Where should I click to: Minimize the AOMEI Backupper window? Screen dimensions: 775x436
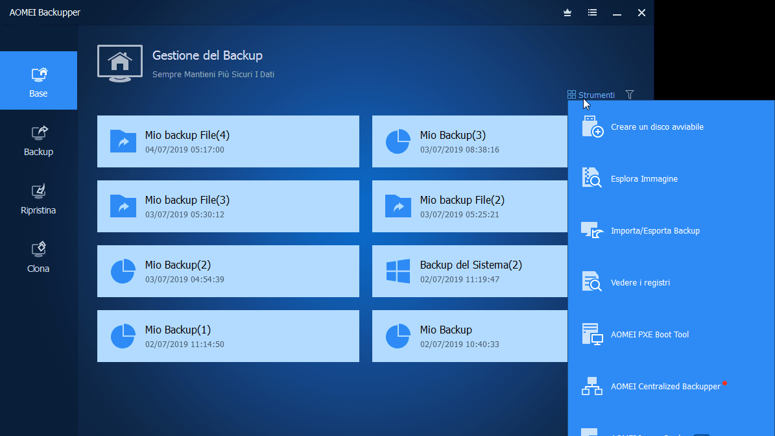point(617,12)
